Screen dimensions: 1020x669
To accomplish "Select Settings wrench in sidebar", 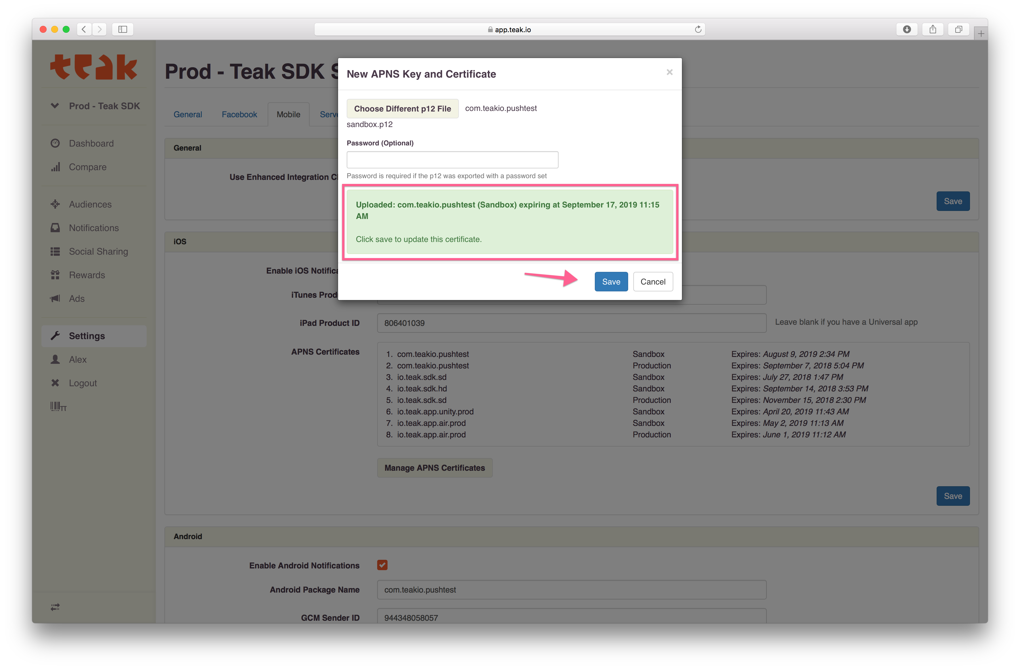I will (94, 336).
